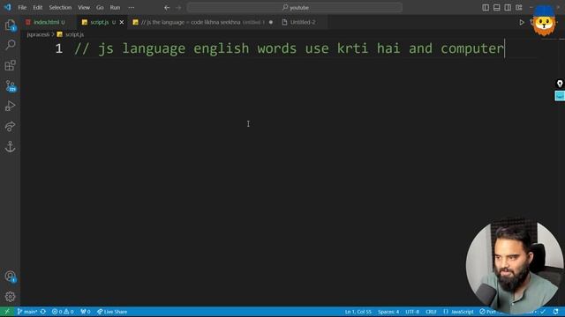
Task: Open the Selection menu
Action: coord(60,8)
